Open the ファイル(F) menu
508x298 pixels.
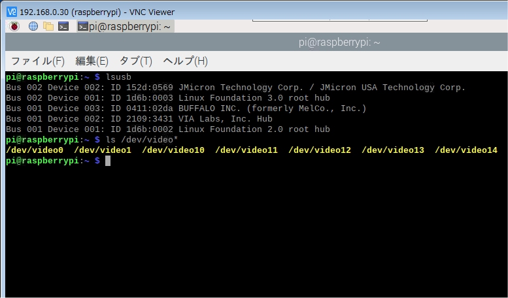tap(37, 61)
